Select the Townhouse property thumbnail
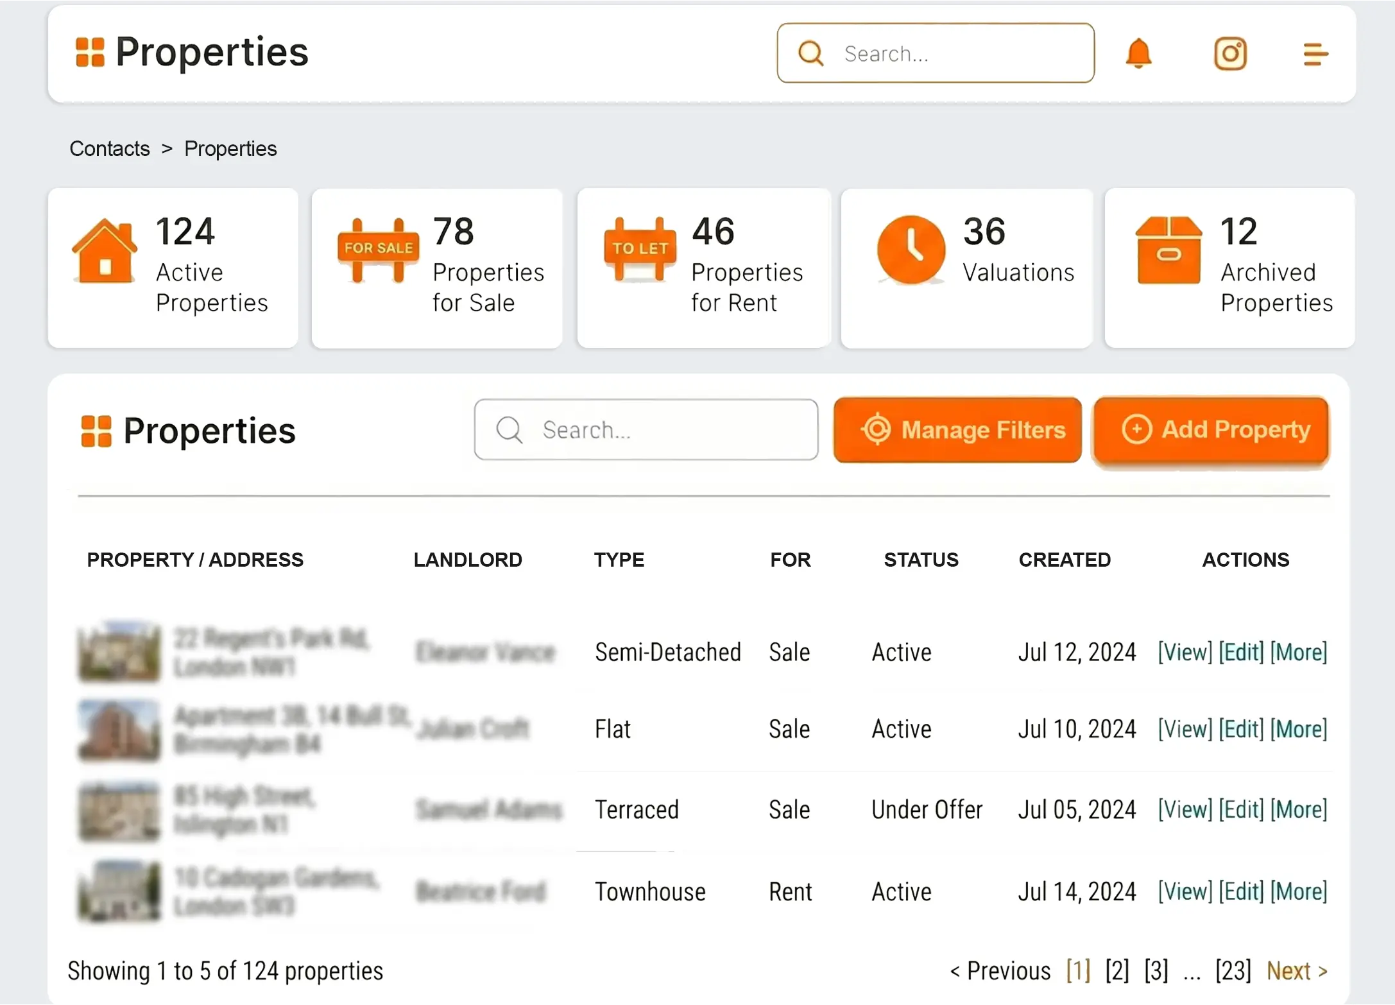The height and width of the screenshot is (1005, 1395). click(x=119, y=891)
